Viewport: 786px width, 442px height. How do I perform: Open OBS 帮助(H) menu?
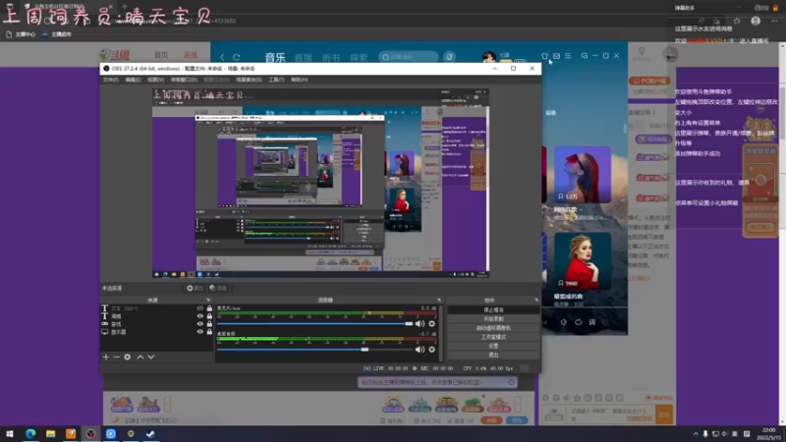pyautogui.click(x=300, y=80)
